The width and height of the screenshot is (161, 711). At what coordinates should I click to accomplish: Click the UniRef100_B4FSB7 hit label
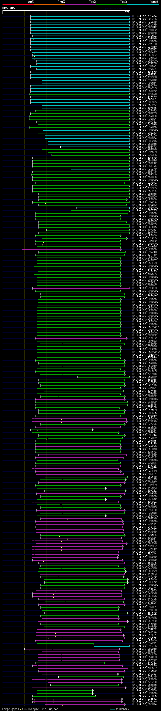(x=144, y=55)
